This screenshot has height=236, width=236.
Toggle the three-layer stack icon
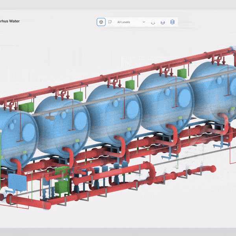pyautogui.click(x=172, y=22)
